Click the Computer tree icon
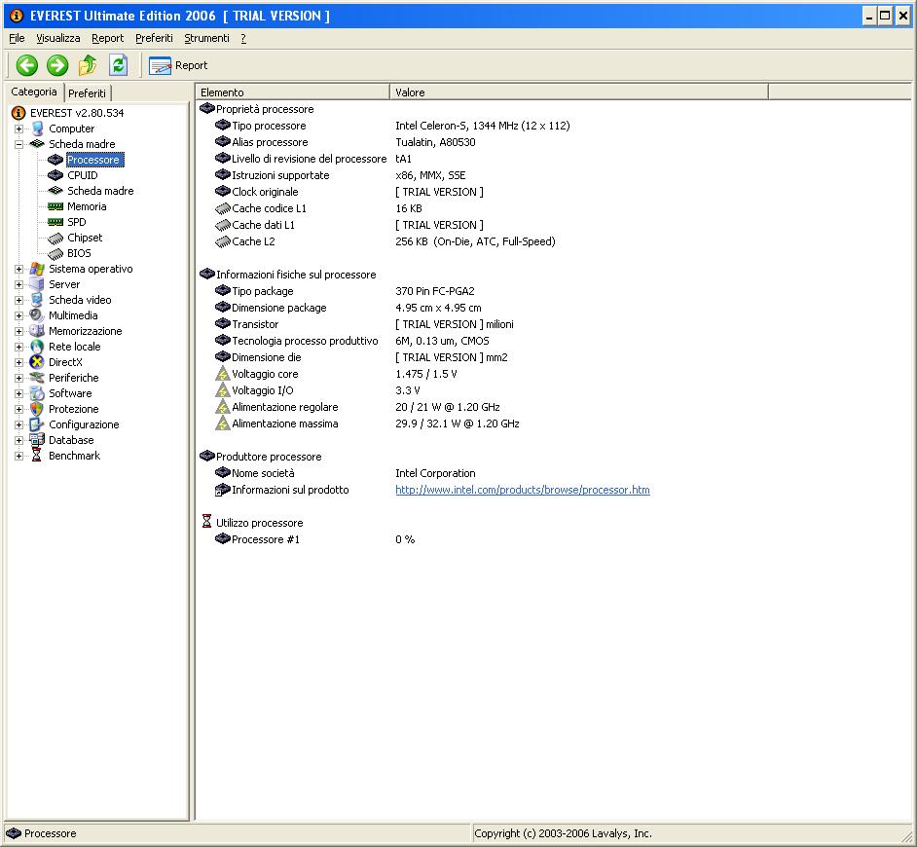 pyautogui.click(x=37, y=129)
